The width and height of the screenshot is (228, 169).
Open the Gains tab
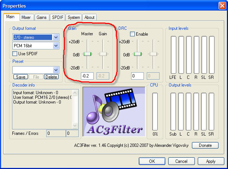42,17
